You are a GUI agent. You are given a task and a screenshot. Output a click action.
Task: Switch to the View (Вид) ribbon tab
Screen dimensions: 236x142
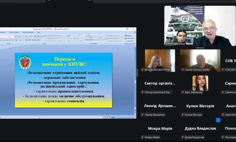pyautogui.click(x=38, y=32)
